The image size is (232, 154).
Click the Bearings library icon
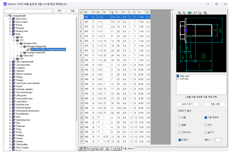14,28
